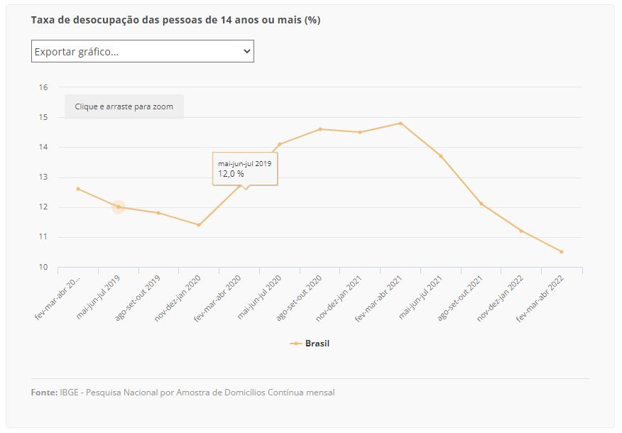Toggle the Brasil series in the legend
The image size is (622, 433).
tap(314, 343)
